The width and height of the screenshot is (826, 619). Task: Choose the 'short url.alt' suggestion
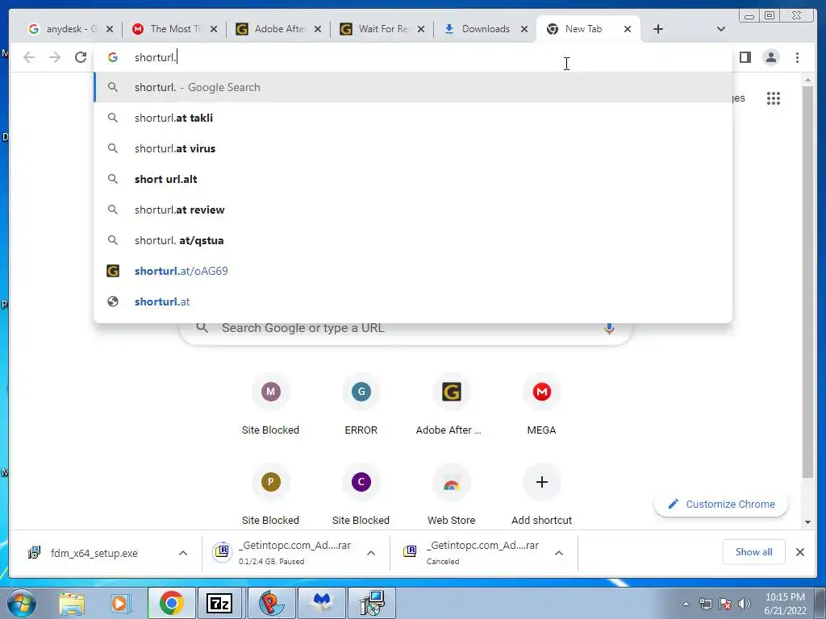click(413, 179)
